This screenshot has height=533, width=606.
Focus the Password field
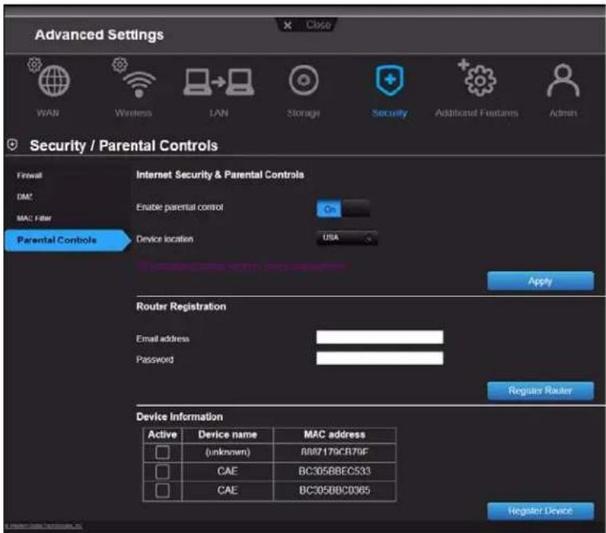(379, 358)
